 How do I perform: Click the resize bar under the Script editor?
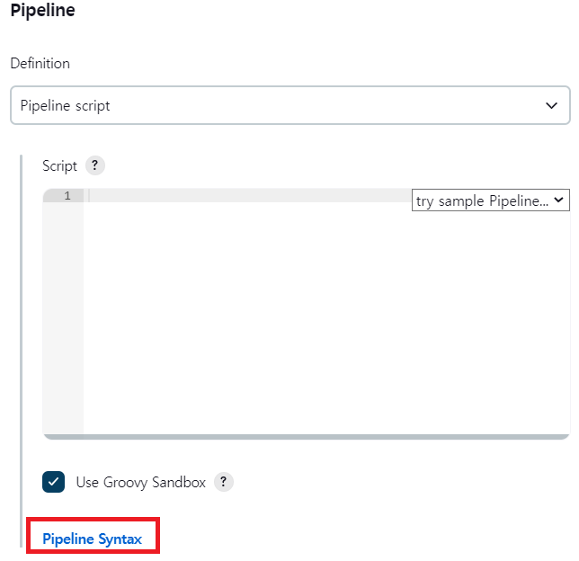coord(306,437)
